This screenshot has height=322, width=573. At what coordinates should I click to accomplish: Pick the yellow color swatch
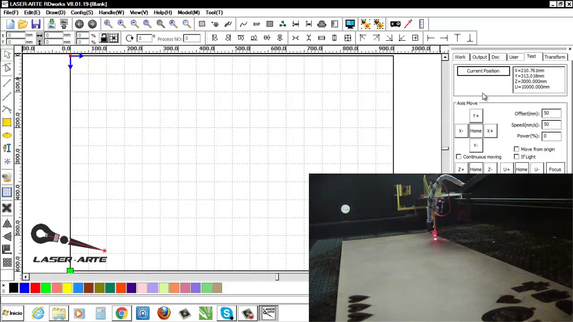pyautogui.click(x=67, y=288)
